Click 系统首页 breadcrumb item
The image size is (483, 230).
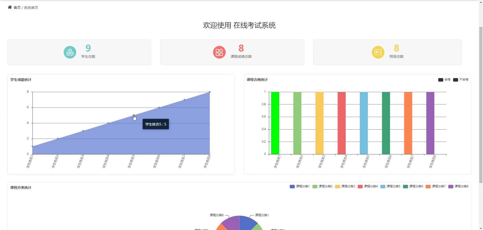tap(31, 8)
